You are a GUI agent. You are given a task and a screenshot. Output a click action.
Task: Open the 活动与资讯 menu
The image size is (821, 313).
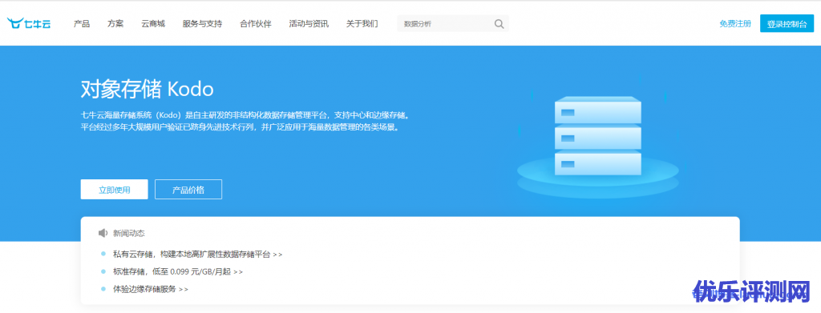click(309, 23)
